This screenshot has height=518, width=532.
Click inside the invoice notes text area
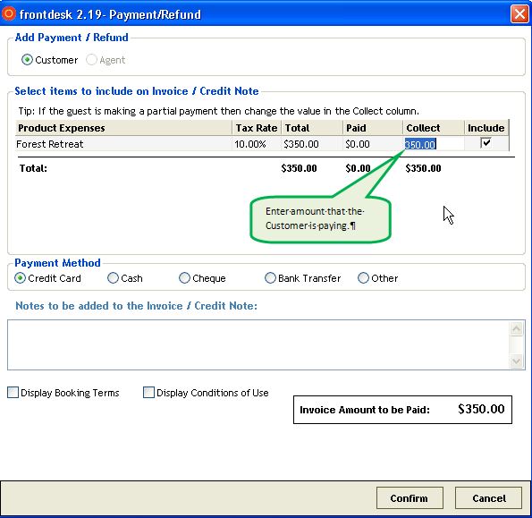pos(258,344)
